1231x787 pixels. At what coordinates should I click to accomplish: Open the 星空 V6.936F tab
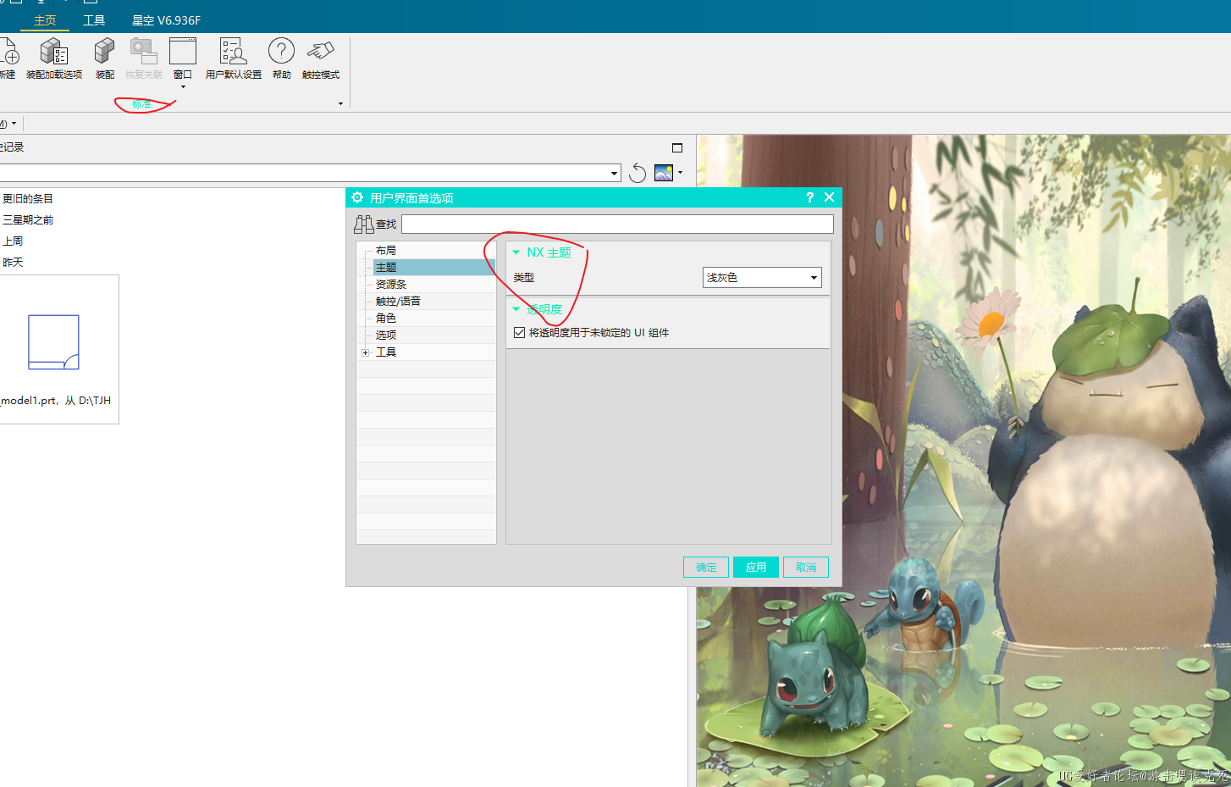[x=166, y=20]
